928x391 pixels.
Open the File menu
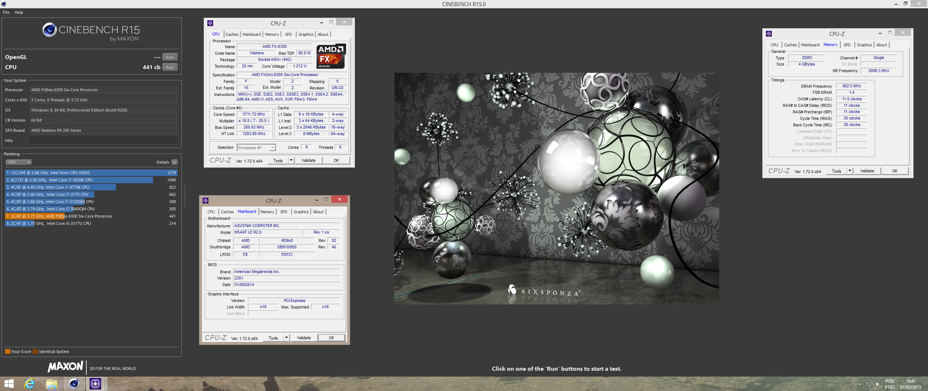(x=6, y=12)
